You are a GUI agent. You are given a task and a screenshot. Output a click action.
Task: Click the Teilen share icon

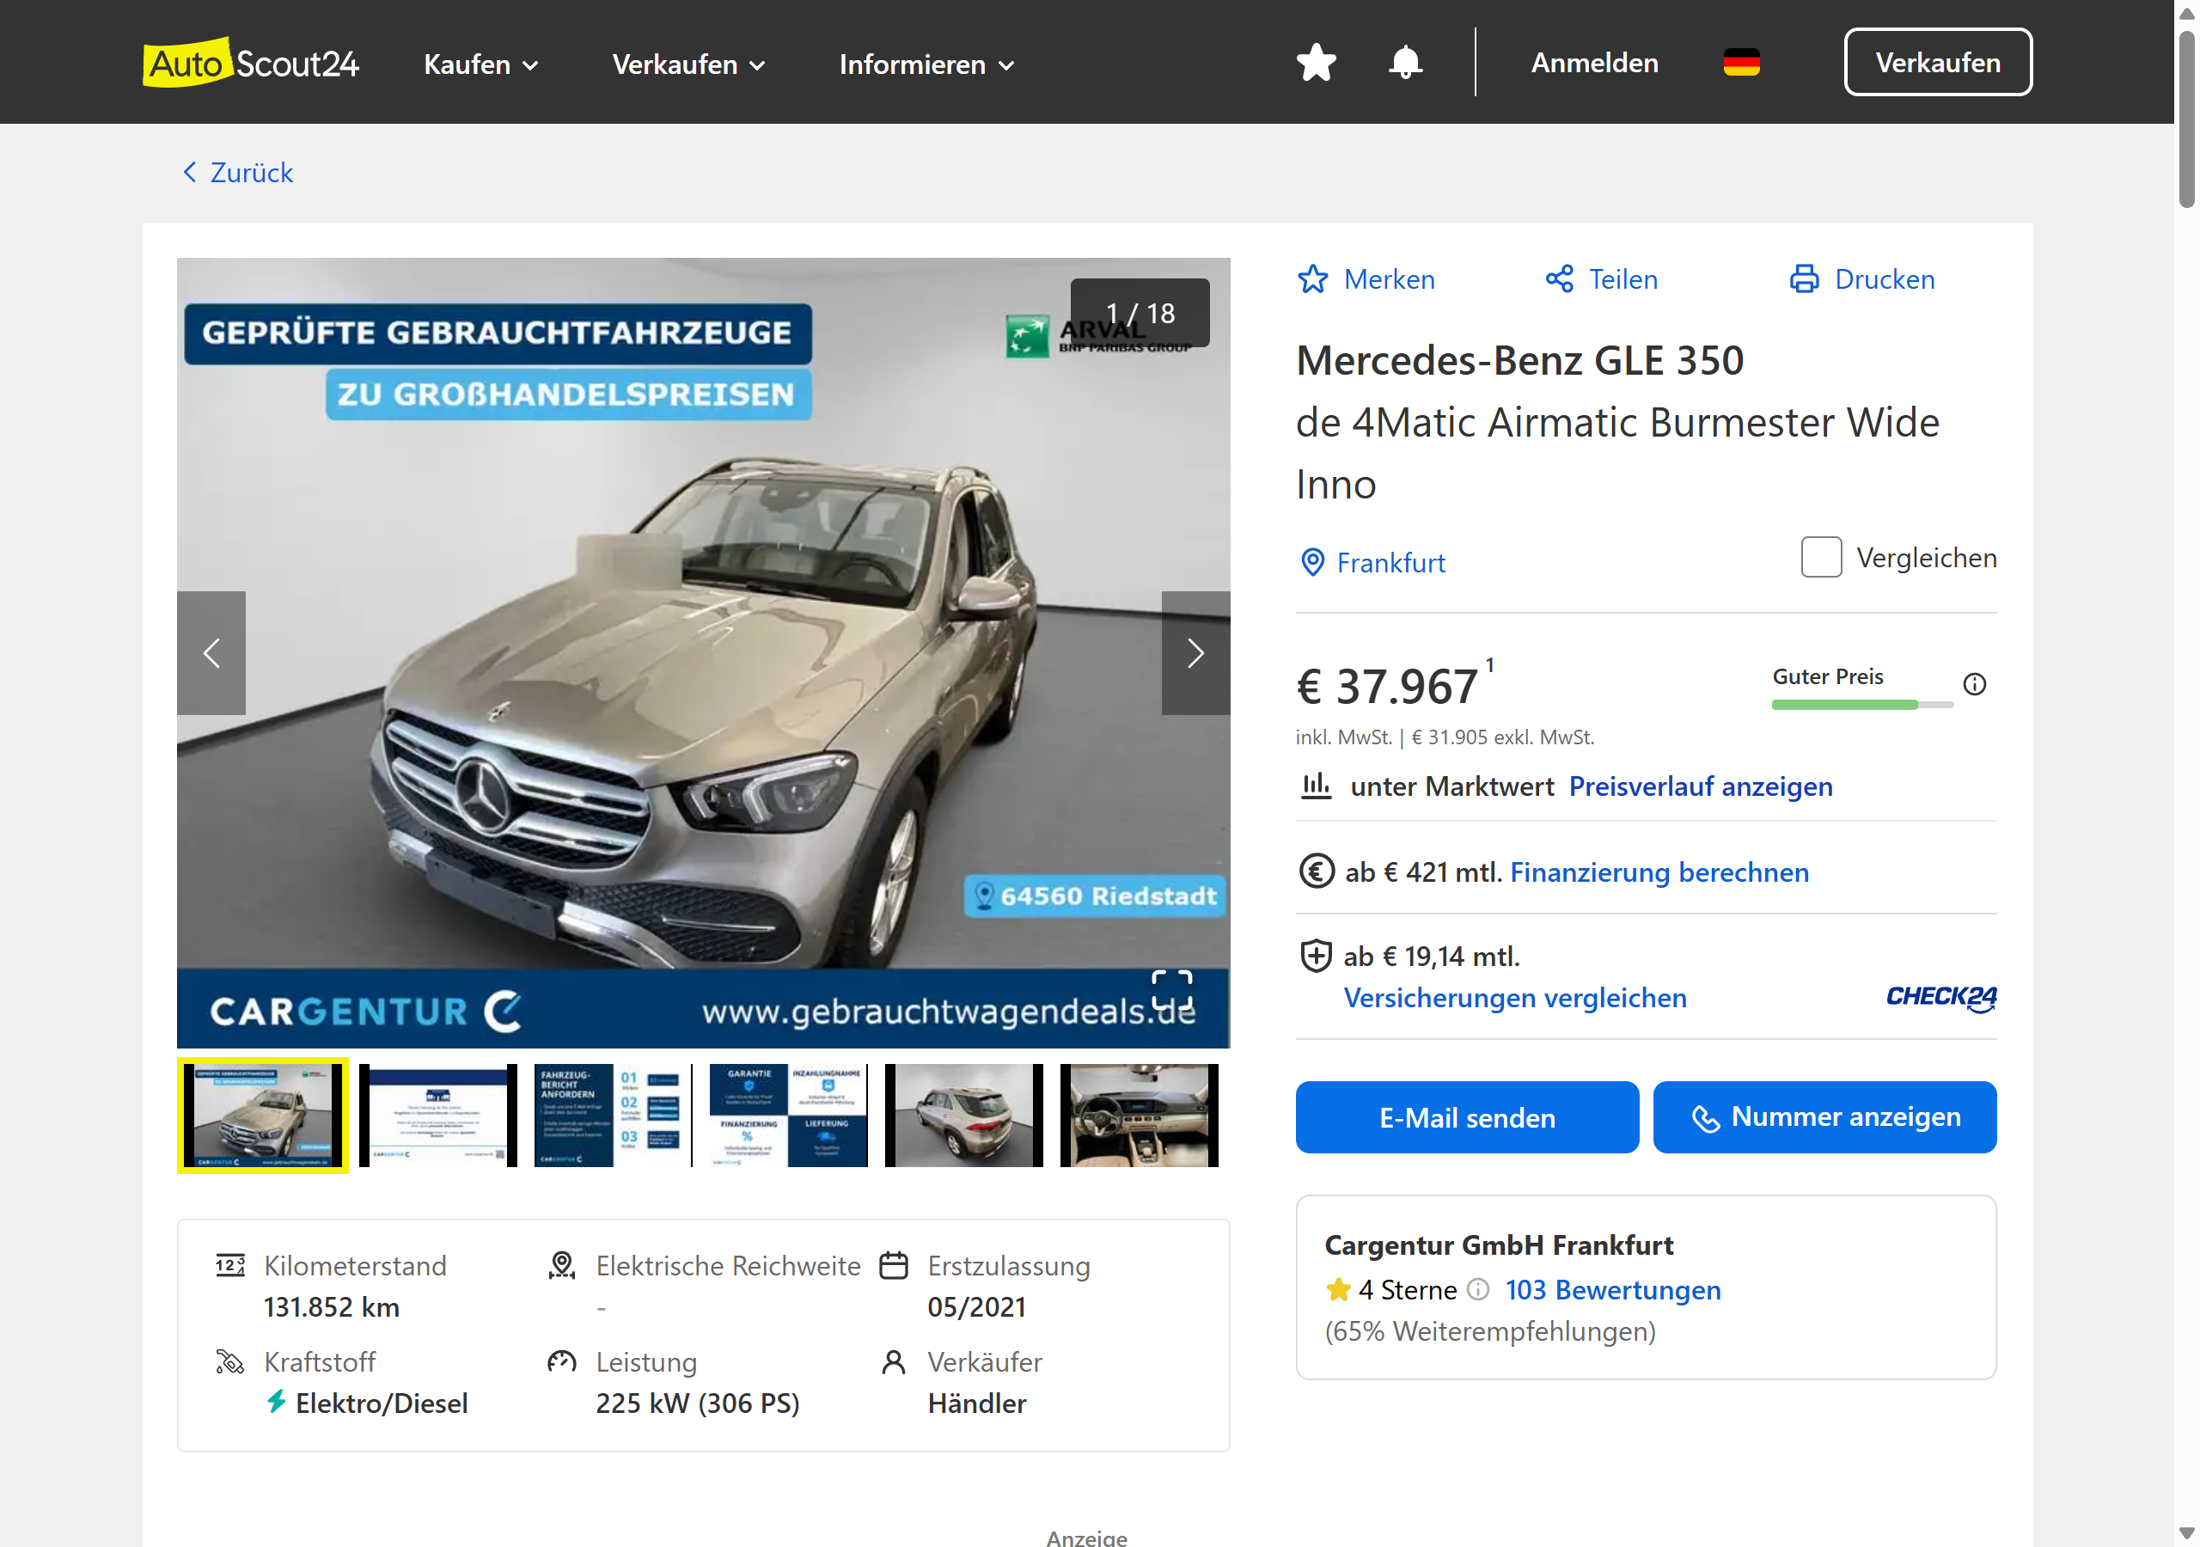pyautogui.click(x=1559, y=279)
